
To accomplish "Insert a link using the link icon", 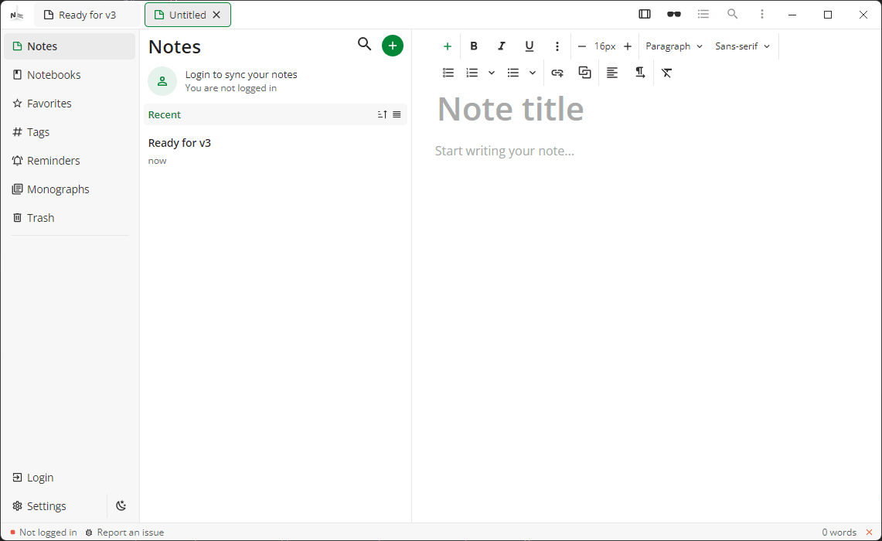I will click(x=557, y=73).
